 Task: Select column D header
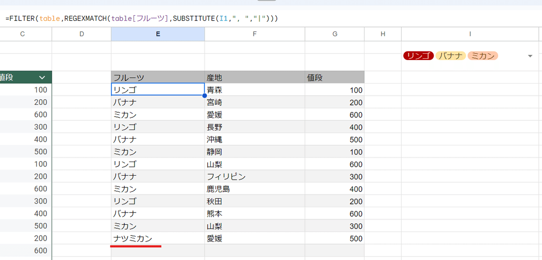point(82,34)
